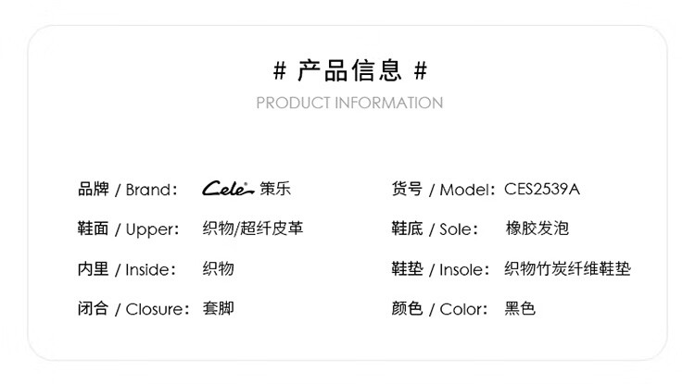Click the 闭合 / Closure label
This screenshot has width=695, height=384.
point(133,309)
